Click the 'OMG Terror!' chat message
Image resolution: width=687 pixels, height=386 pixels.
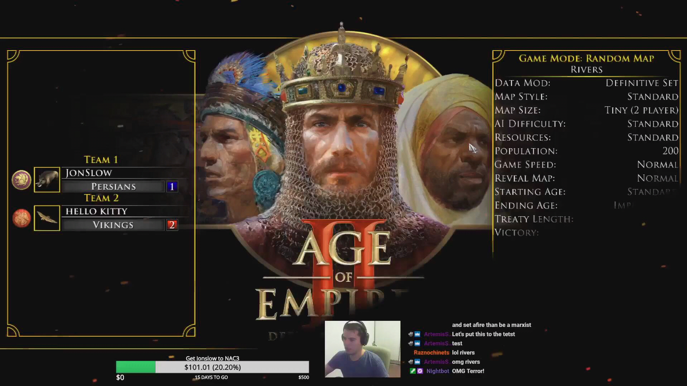click(x=468, y=371)
